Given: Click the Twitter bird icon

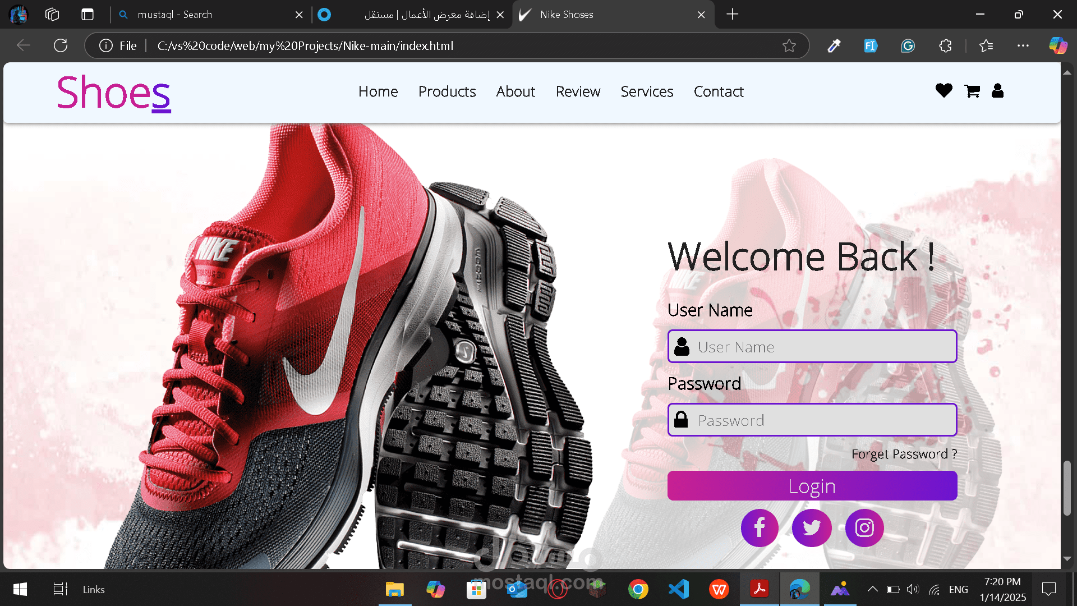Looking at the screenshot, I should (x=812, y=527).
